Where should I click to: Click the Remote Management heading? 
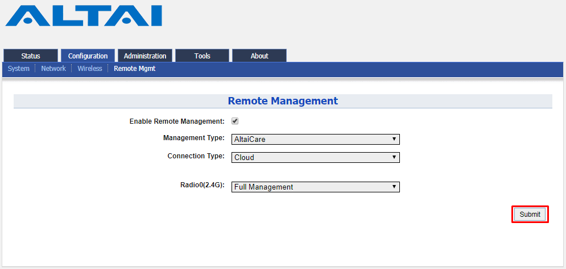283,101
